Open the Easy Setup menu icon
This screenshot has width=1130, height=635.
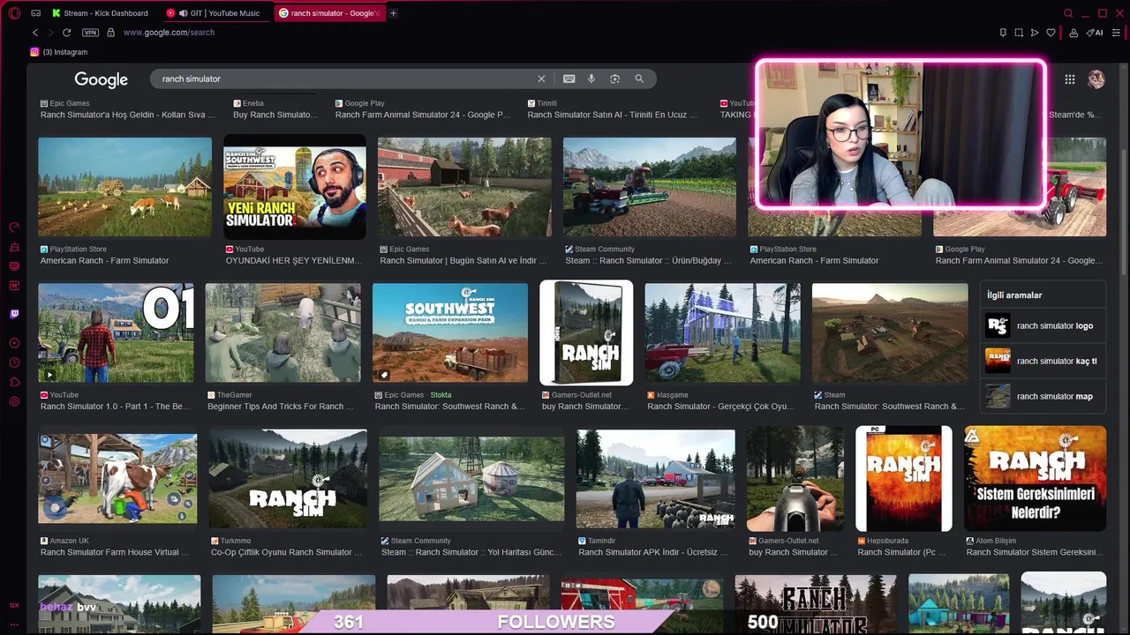click(1116, 33)
